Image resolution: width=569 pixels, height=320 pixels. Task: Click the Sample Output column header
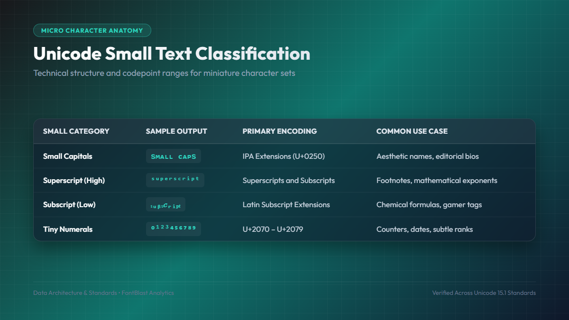(176, 131)
